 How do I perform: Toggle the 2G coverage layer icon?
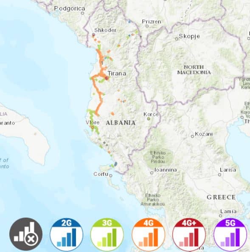click(x=67, y=235)
